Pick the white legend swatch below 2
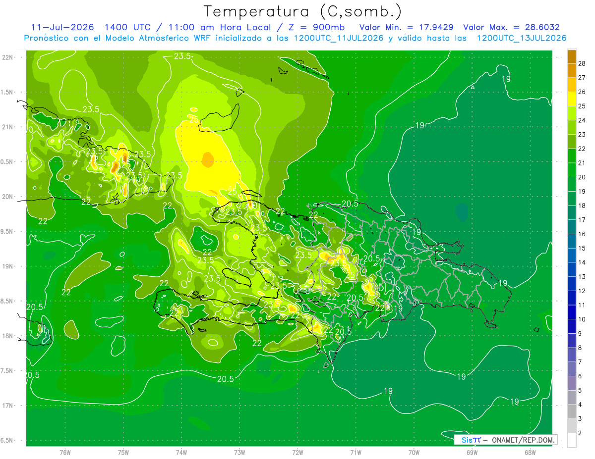The height and width of the screenshot is (459, 595). 572,440
